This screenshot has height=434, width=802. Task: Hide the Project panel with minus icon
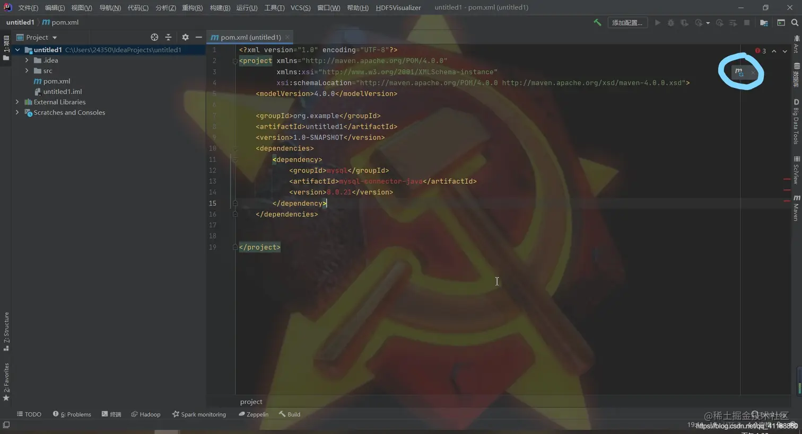198,37
